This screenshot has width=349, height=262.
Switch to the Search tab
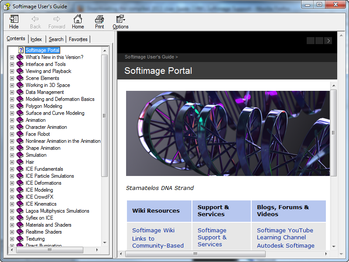pyautogui.click(x=56, y=39)
